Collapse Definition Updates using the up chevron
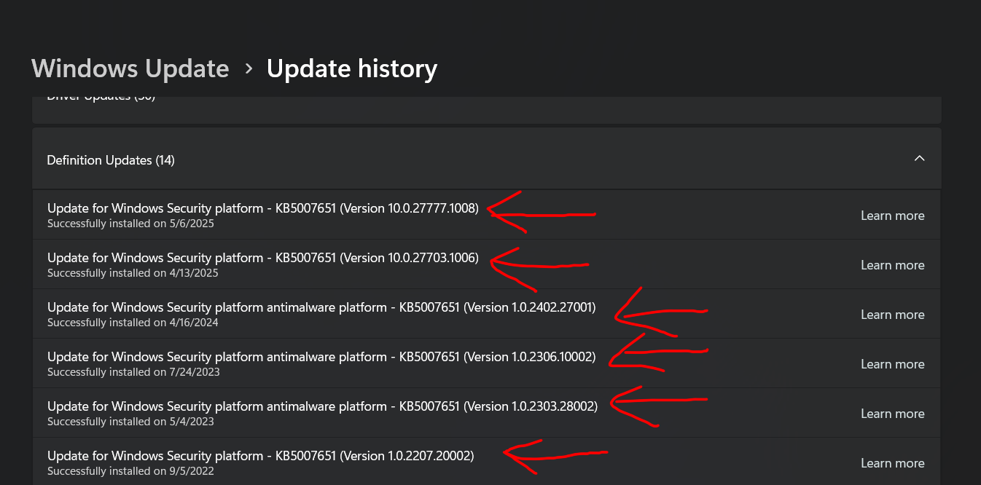This screenshot has width=981, height=485. click(x=919, y=159)
